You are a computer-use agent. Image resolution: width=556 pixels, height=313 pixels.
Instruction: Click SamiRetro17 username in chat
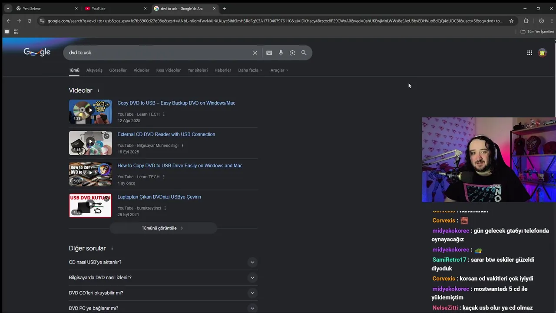click(x=449, y=260)
